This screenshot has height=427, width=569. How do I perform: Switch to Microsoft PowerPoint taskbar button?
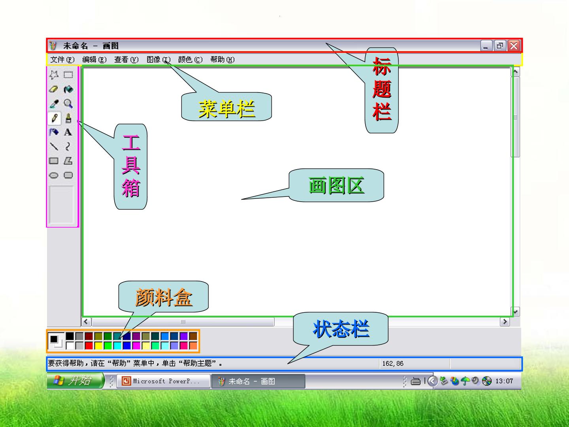[x=163, y=381]
